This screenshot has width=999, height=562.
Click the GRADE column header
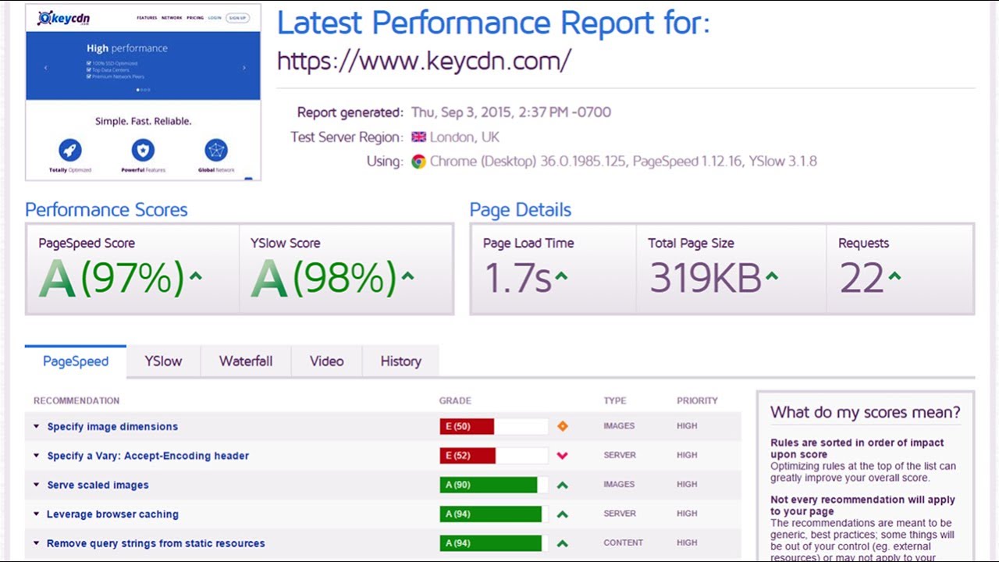(455, 400)
